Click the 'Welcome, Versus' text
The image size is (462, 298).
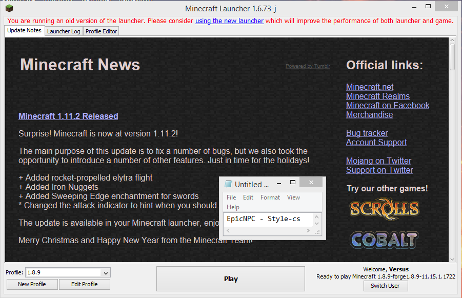point(386,269)
